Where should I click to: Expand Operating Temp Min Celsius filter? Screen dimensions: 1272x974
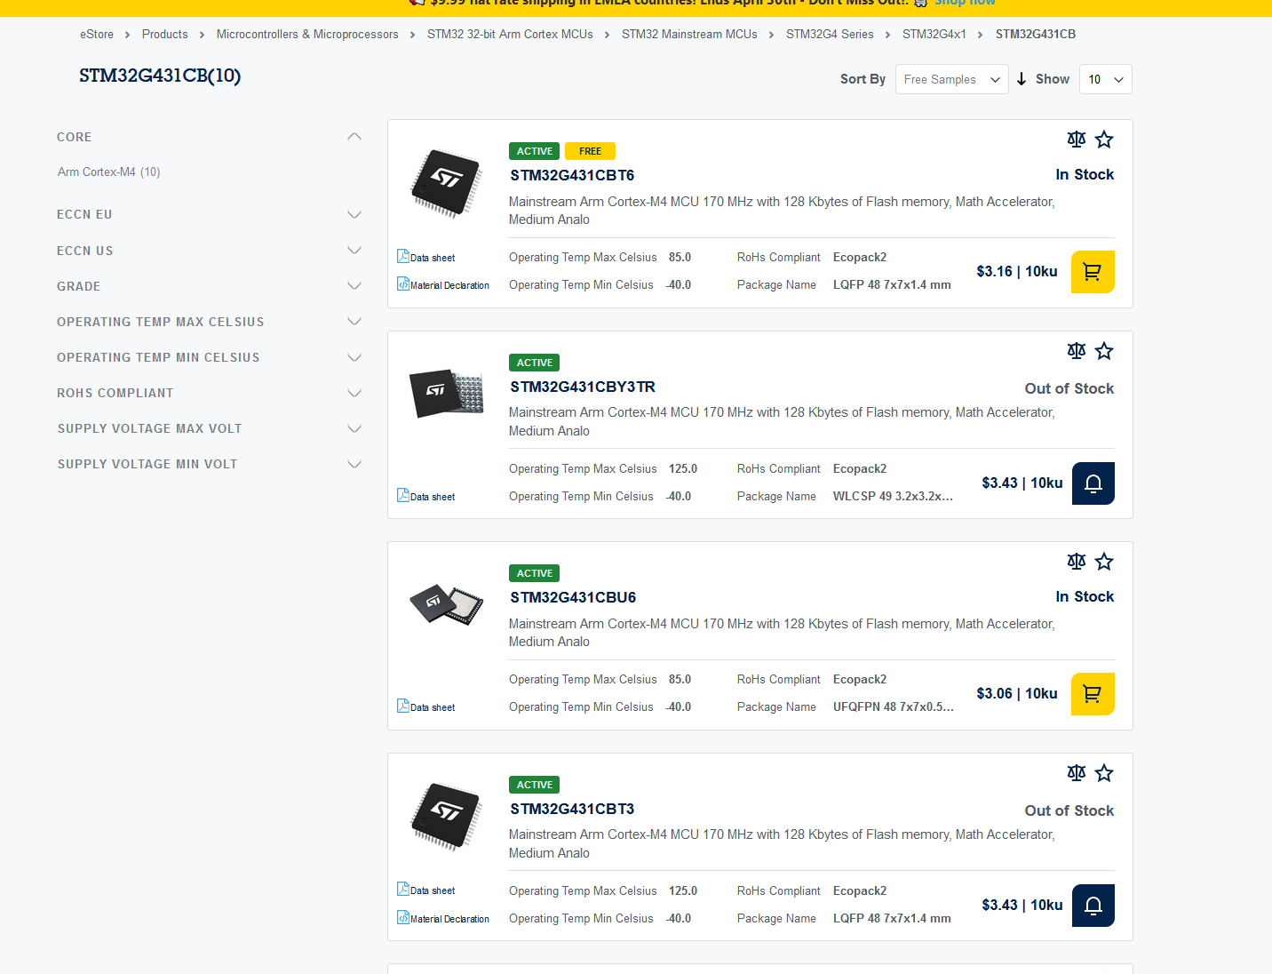point(354,357)
